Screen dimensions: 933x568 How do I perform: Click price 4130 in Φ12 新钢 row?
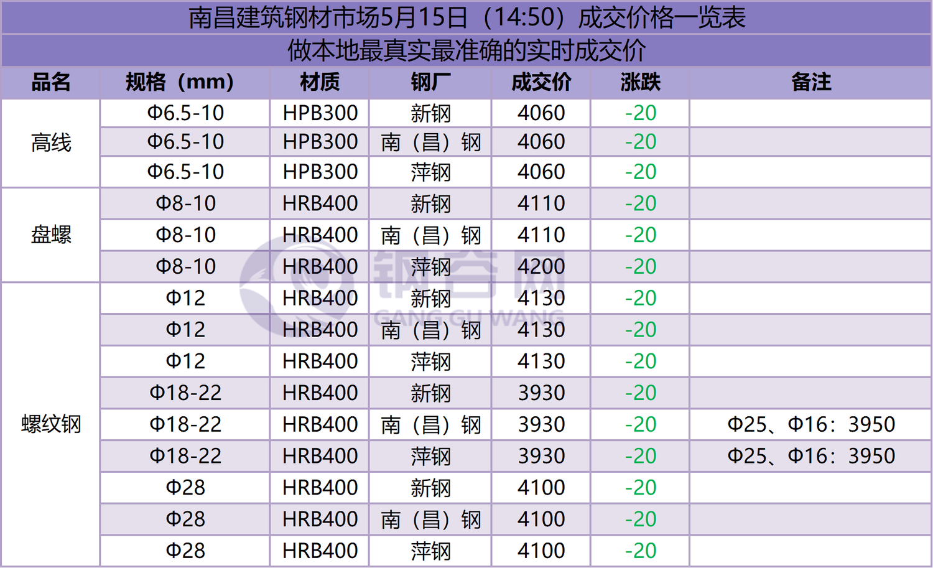[x=541, y=298]
